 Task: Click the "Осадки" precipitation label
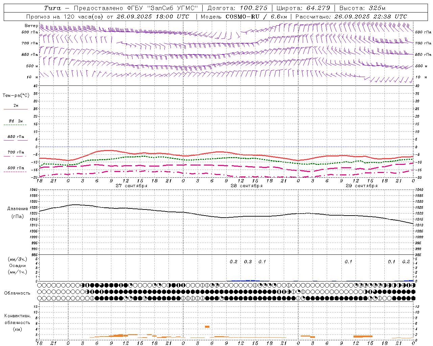pyautogui.click(x=17, y=266)
